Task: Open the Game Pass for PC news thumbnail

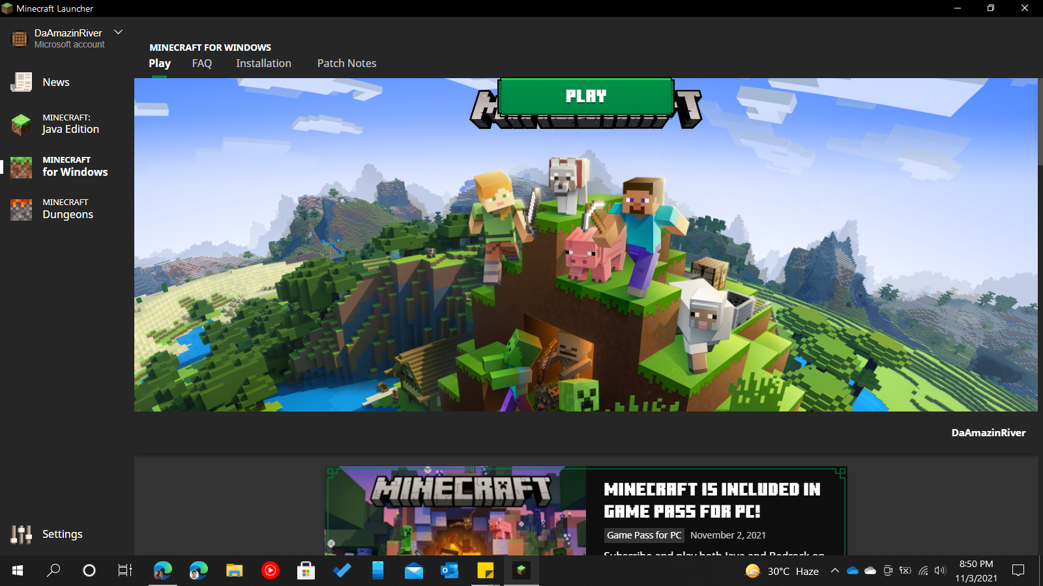Action: click(456, 511)
